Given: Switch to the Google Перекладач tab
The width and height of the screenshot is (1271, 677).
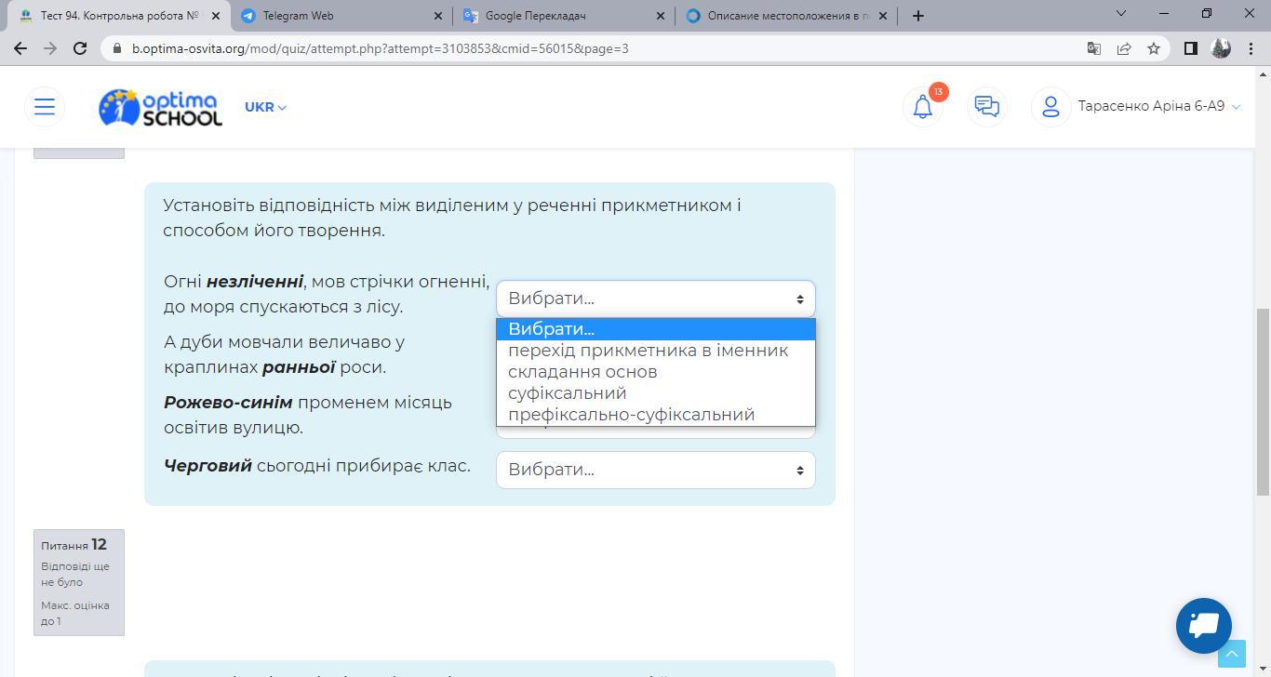Looking at the screenshot, I should click(x=563, y=15).
